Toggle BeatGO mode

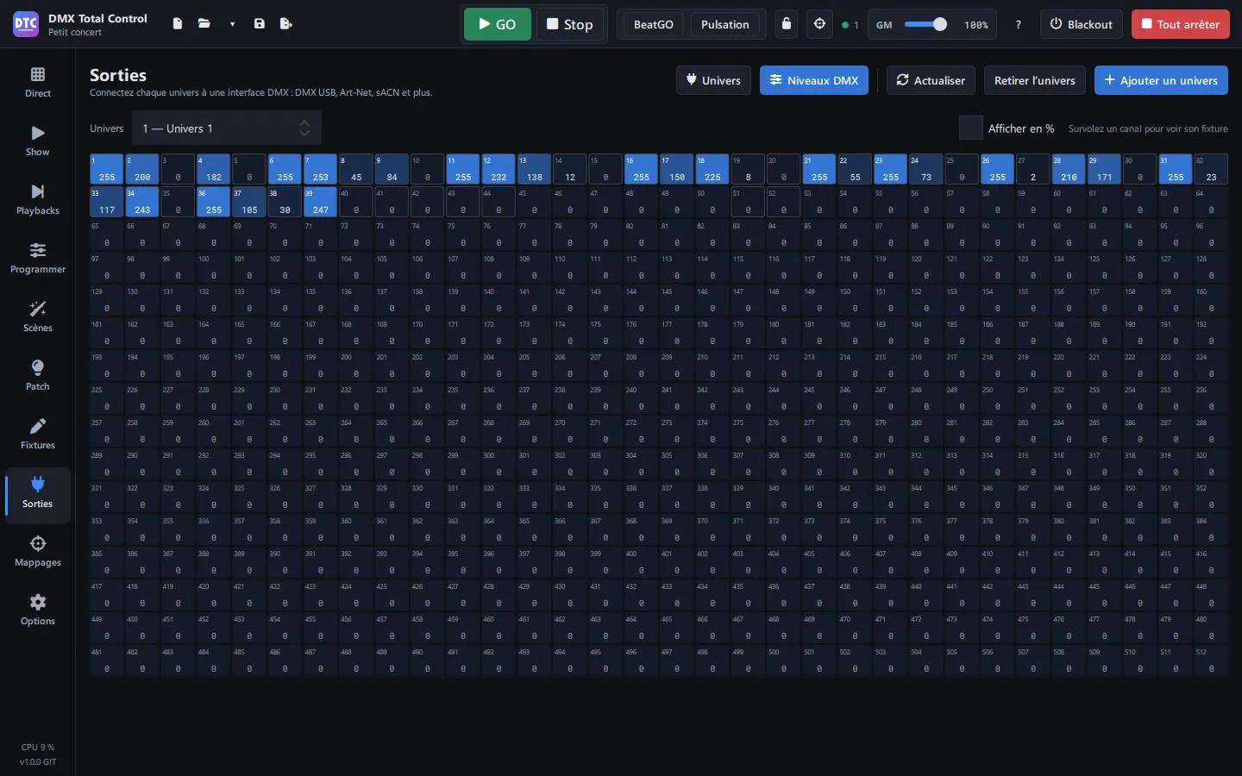click(x=653, y=24)
